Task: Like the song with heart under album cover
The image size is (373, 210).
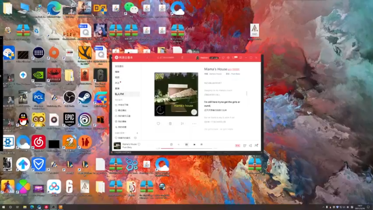Action: click(158, 124)
